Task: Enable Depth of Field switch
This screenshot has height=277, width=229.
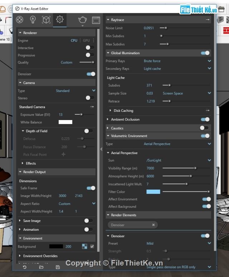Action: 88,131
